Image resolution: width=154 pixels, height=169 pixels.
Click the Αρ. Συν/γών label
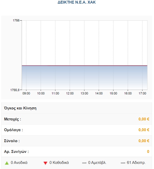coord(16,152)
